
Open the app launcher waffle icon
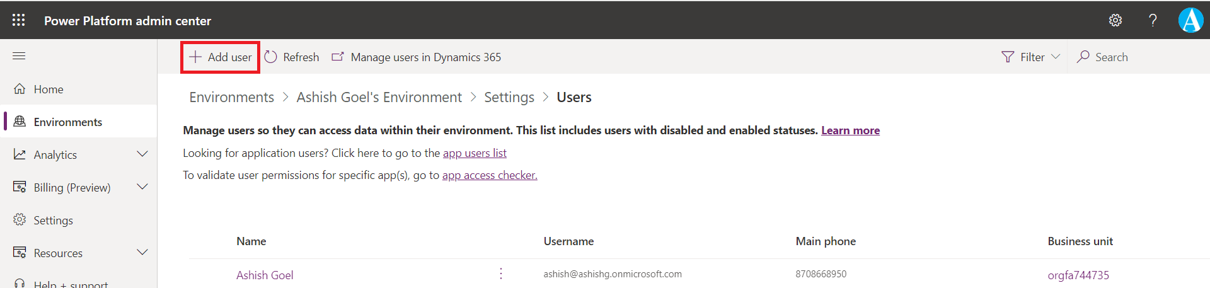tap(19, 20)
